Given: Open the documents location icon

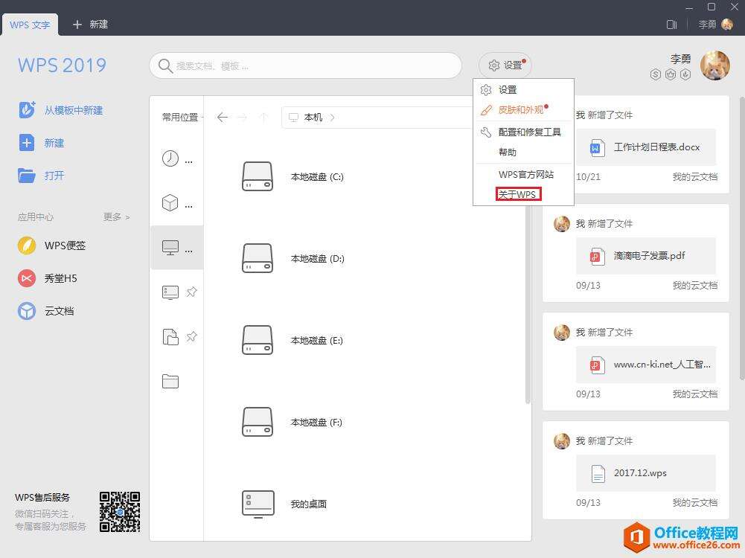Looking at the screenshot, I should pyautogui.click(x=170, y=337).
